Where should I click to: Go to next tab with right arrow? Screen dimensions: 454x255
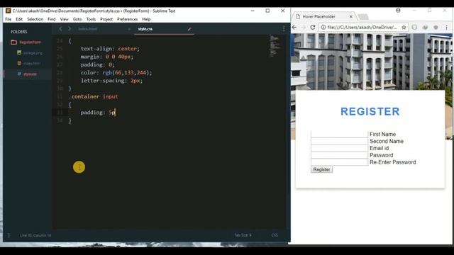pyautogui.click(x=70, y=28)
